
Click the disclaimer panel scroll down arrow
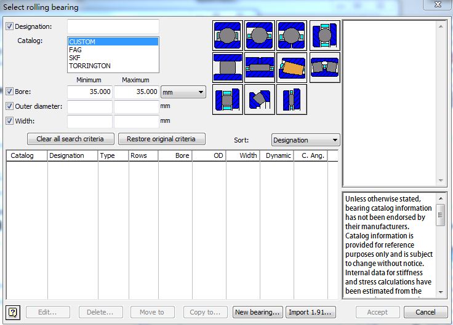pyautogui.click(x=441, y=292)
